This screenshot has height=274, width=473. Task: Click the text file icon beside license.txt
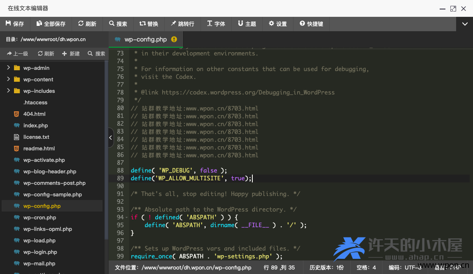pos(16,137)
